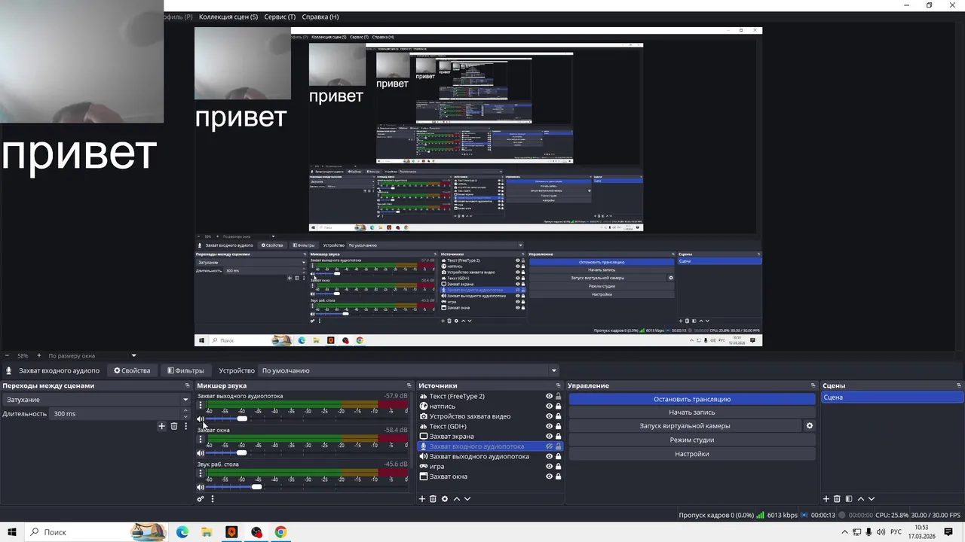Open the Сервис (T) menu

[x=280, y=17]
